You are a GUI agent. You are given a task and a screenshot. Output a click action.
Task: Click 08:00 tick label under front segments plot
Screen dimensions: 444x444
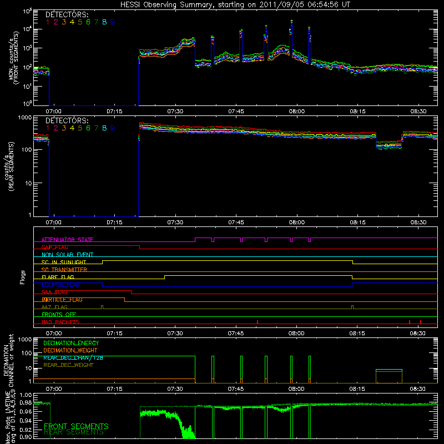pyautogui.click(x=297, y=112)
